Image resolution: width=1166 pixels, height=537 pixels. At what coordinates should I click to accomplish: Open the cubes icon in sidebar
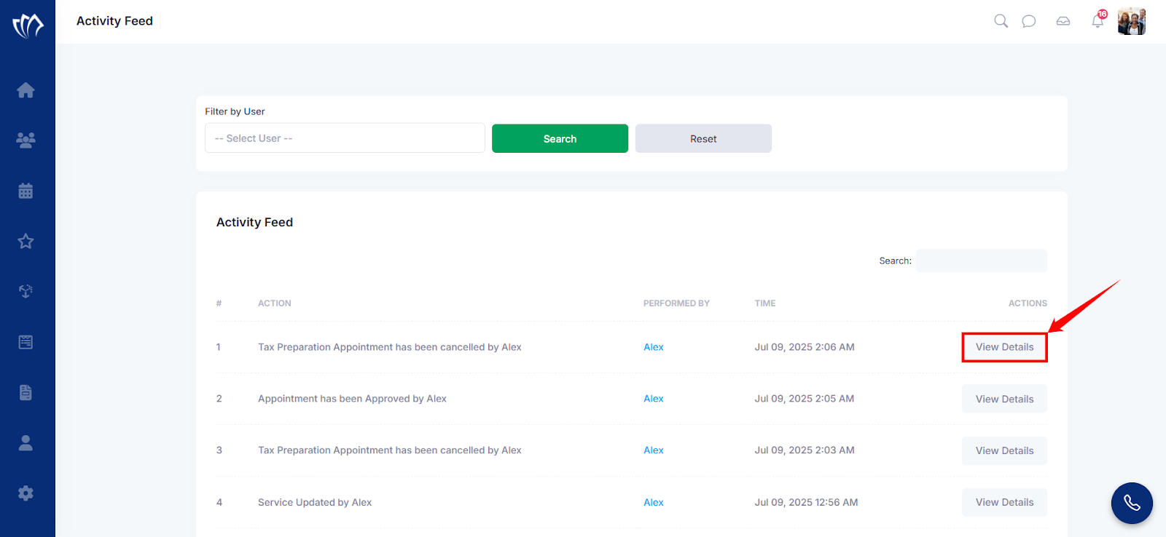26,291
